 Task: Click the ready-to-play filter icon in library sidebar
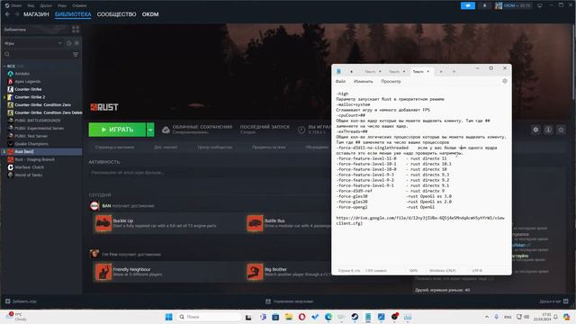pyautogui.click(x=76, y=43)
